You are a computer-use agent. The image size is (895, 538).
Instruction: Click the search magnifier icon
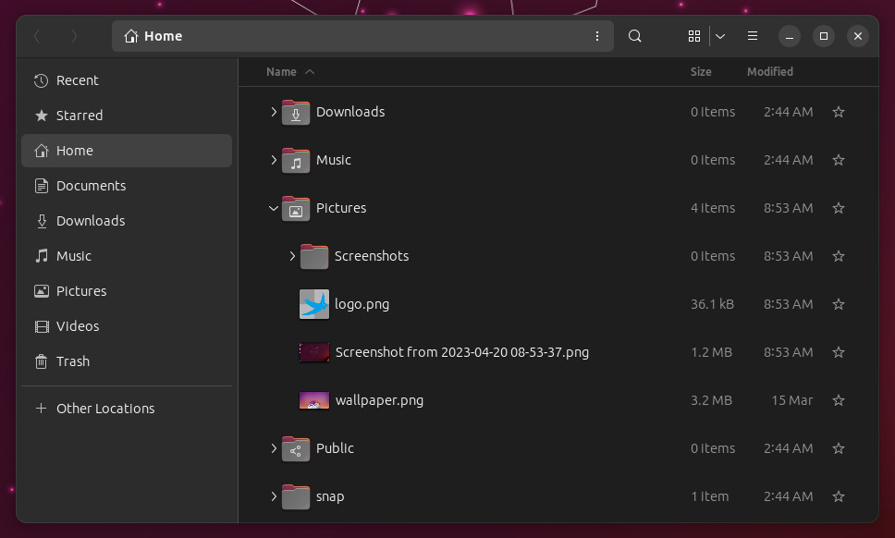click(x=634, y=36)
